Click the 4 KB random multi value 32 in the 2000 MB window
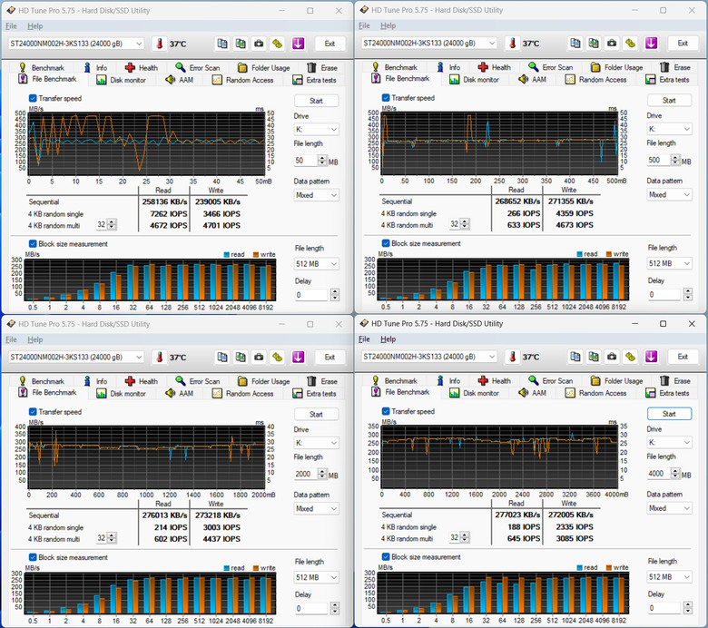Viewport: 708px width, 628px height. click(x=102, y=538)
